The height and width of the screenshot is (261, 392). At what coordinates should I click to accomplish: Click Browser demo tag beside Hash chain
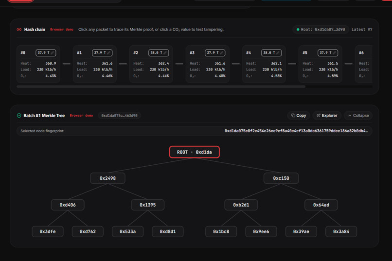pyautogui.click(x=62, y=30)
